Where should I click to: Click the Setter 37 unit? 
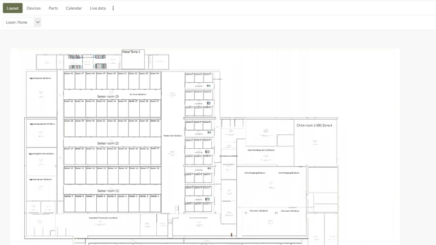point(155,108)
